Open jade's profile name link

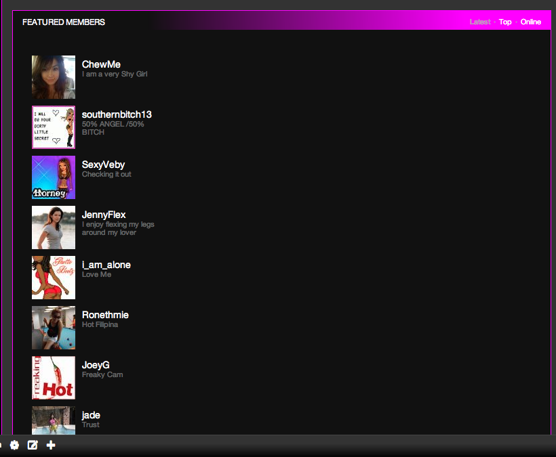click(91, 415)
